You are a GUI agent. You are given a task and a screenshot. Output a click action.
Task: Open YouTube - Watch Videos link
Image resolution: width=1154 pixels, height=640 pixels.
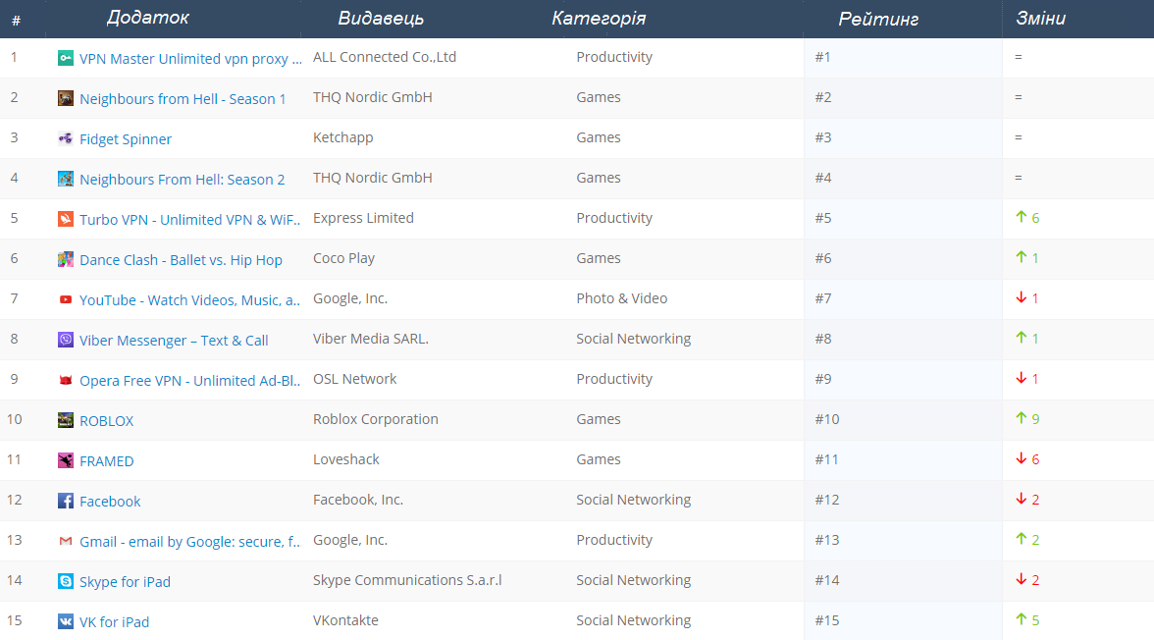click(190, 300)
